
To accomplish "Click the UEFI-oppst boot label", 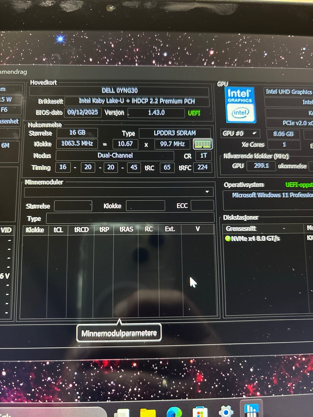I will pos(299,185).
